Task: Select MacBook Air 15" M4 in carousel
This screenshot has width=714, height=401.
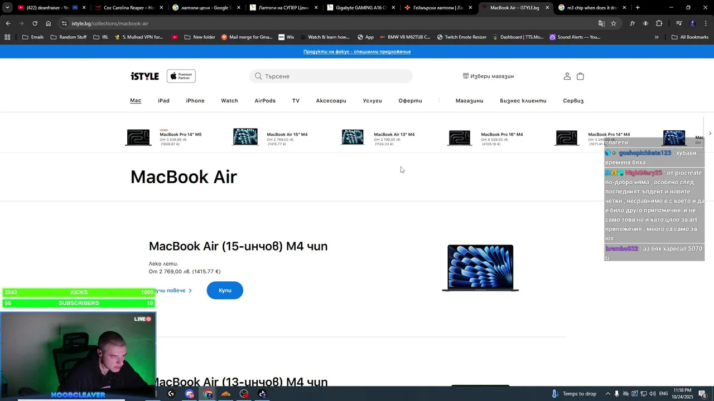Action: pos(271,138)
